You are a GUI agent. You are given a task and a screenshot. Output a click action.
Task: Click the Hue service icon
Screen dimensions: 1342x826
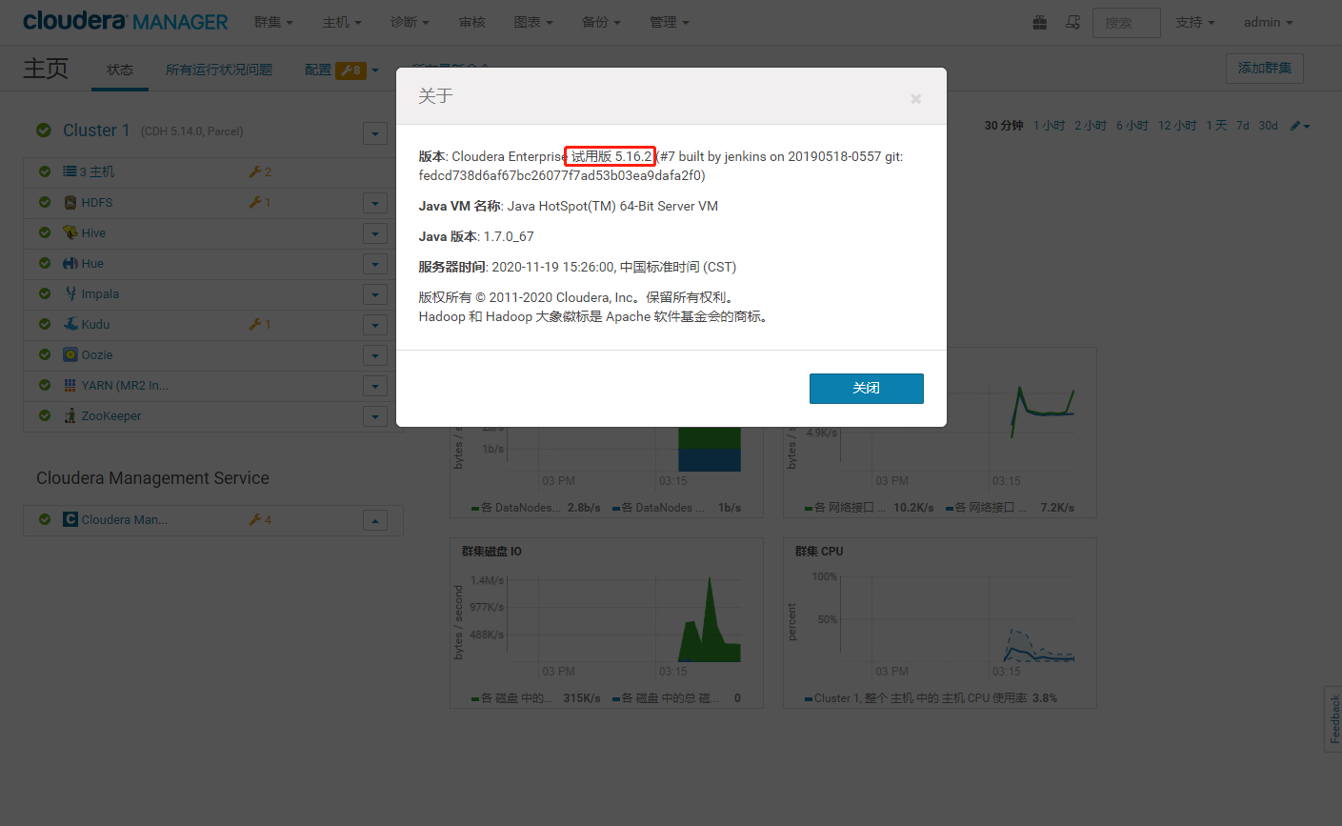(x=70, y=263)
